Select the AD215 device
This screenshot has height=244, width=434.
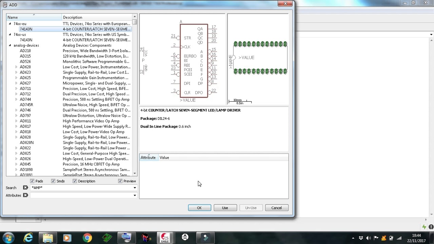pos(25,56)
